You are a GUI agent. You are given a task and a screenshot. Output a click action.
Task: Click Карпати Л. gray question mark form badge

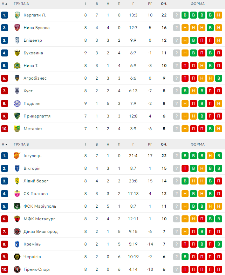(x=177, y=15)
